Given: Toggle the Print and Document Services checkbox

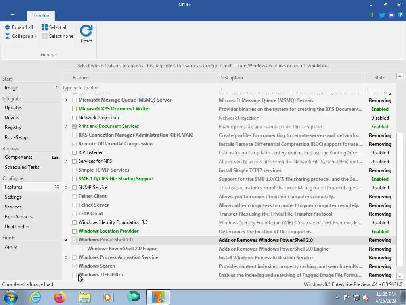Looking at the screenshot, I should pyautogui.click(x=74, y=126).
